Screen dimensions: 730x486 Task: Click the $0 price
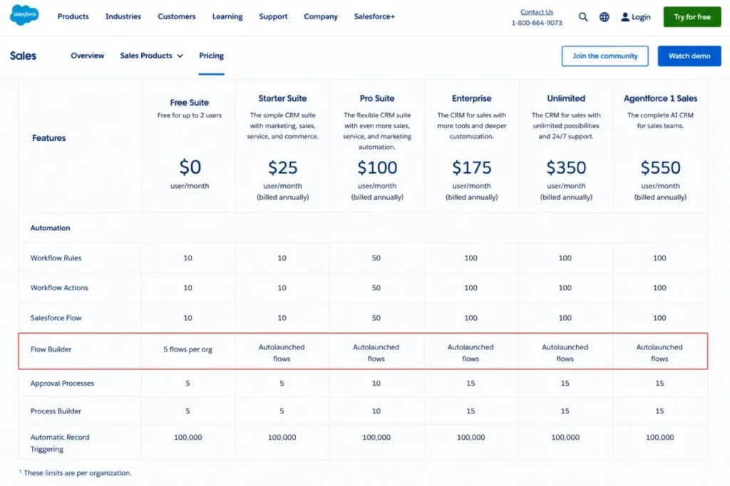(x=190, y=167)
